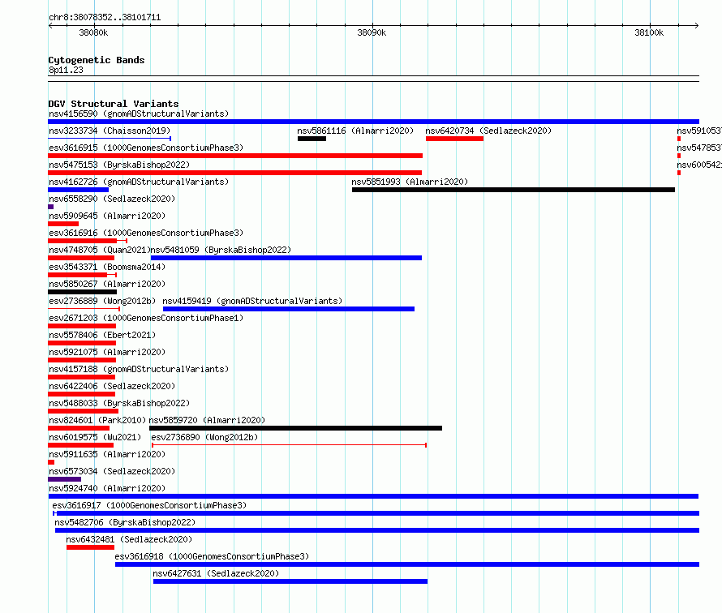
Task: Select the black nsv5861116 (Almarri2020) bar
Action: point(312,139)
